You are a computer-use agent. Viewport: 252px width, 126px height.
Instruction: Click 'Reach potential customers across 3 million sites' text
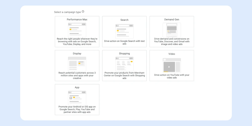pos(77,76)
